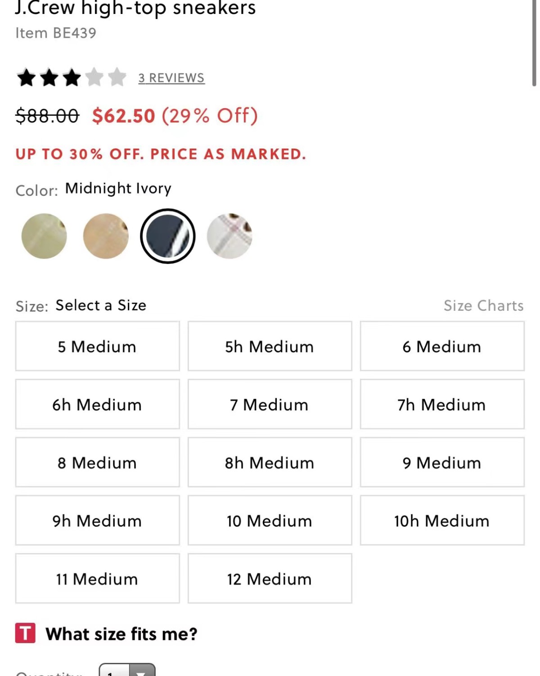This screenshot has height=676, width=540.
Task: Select size 7 Medium
Action: click(x=270, y=404)
